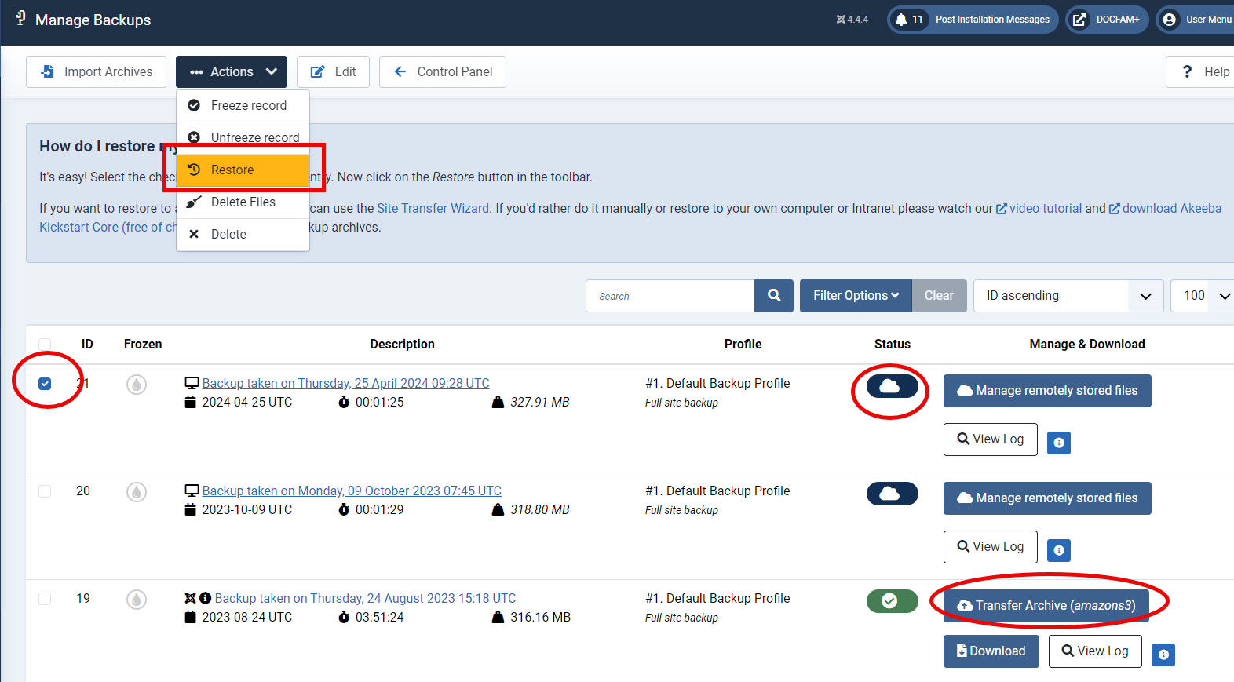The height and width of the screenshot is (682, 1234).
Task: Click the info icon beside backup 21 View Log
Action: [1058, 443]
